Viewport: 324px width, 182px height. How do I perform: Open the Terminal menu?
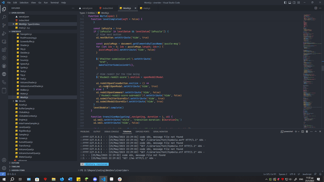click(x=54, y=2)
